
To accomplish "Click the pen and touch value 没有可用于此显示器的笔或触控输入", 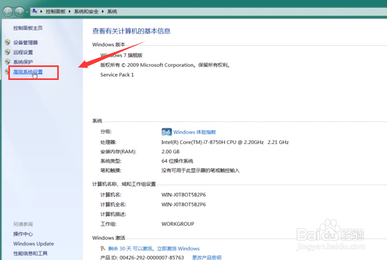I will 200,170.
